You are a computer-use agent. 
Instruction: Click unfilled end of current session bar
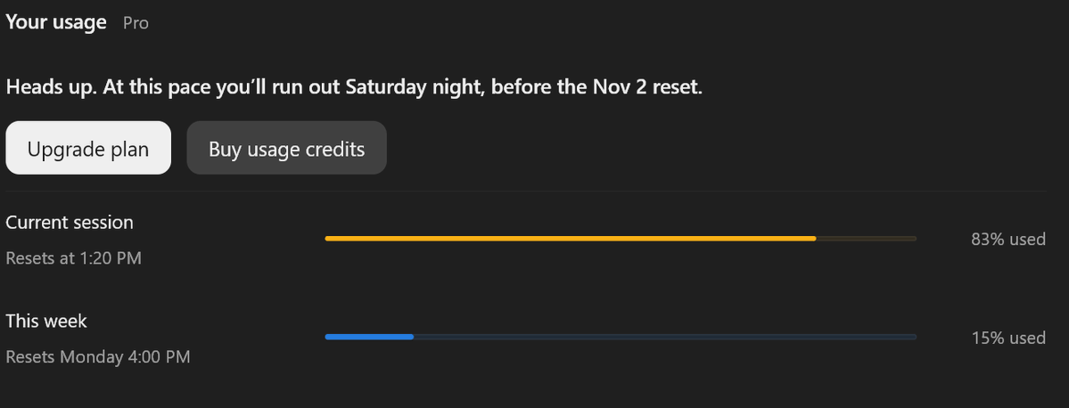click(x=867, y=239)
